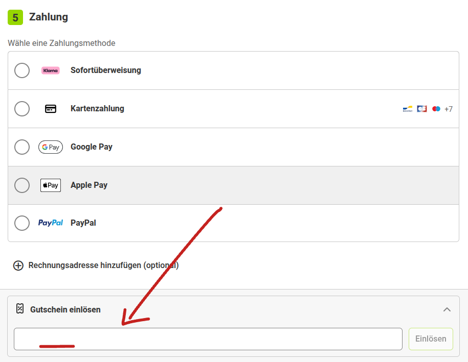Select the PayPal radio button
Screen dimensions: 468x362
click(22, 223)
